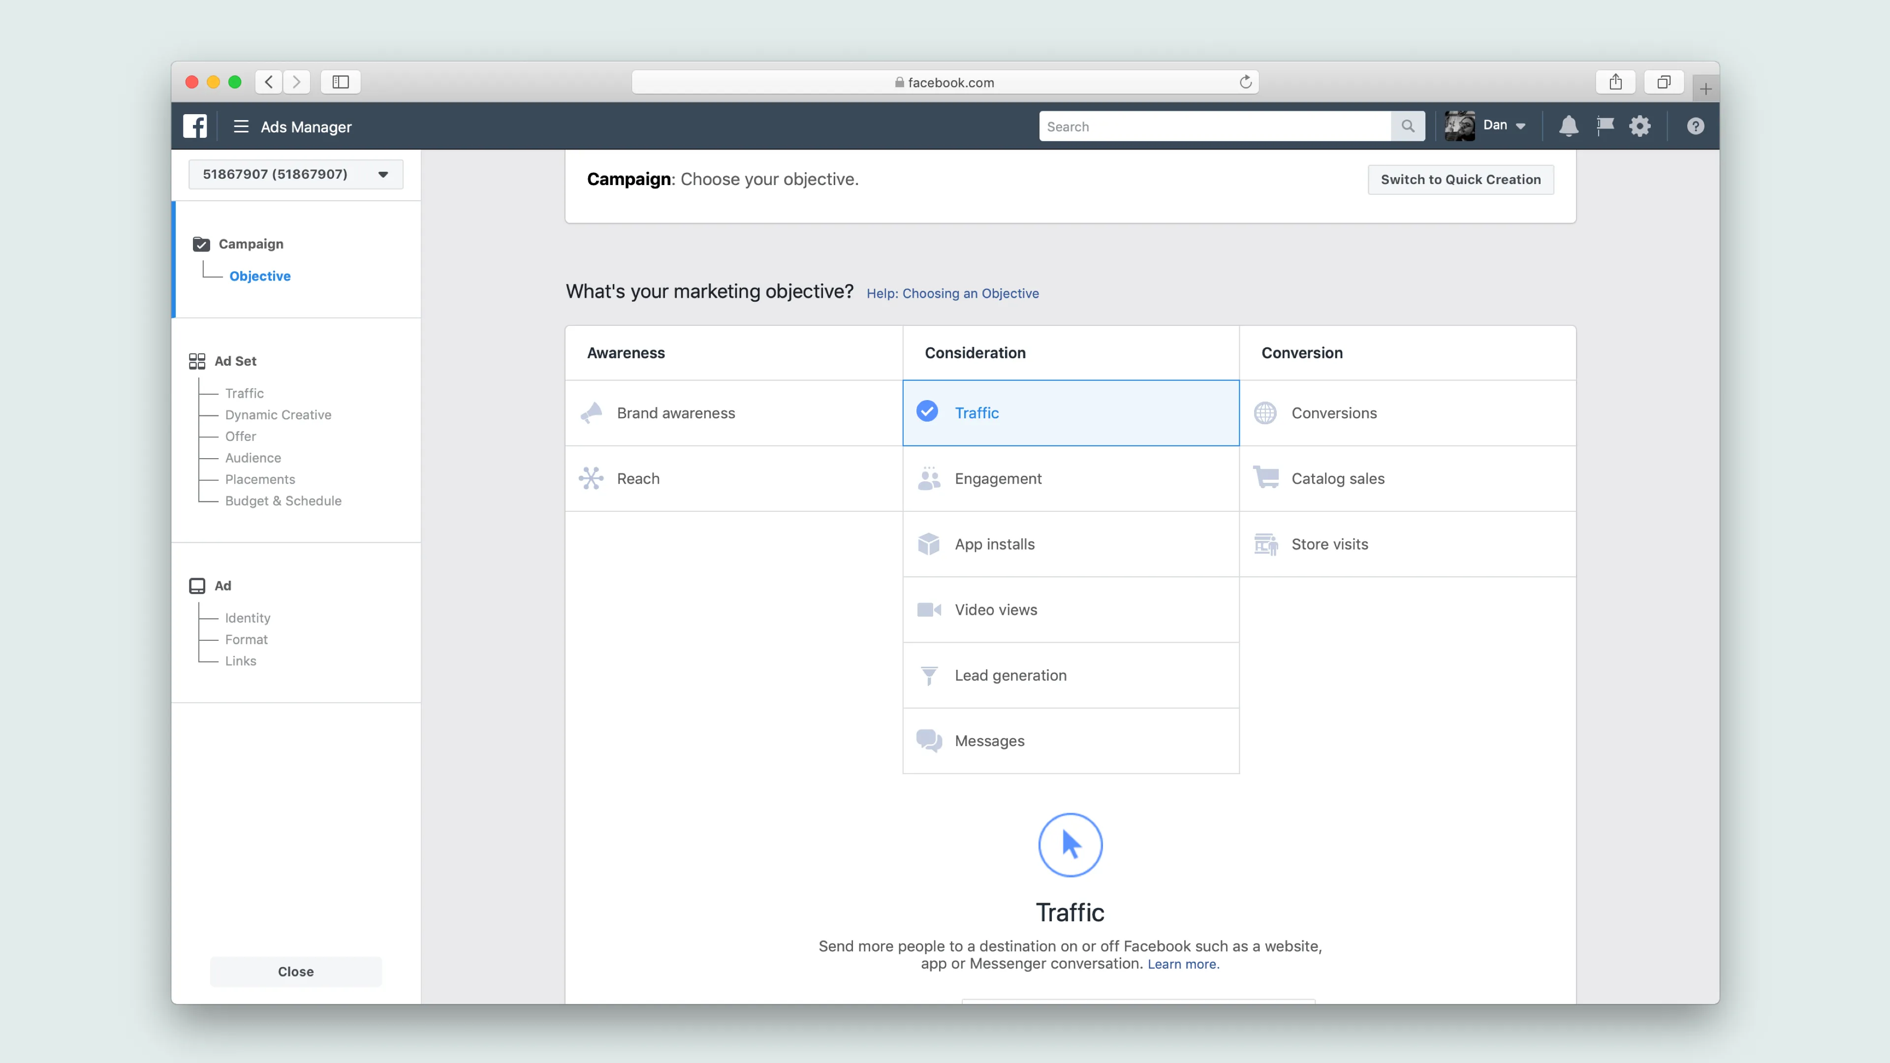Click Safari's share icon
Screen dimensions: 1890x1063
(1615, 82)
